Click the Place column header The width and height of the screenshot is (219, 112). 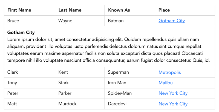coord(185,10)
